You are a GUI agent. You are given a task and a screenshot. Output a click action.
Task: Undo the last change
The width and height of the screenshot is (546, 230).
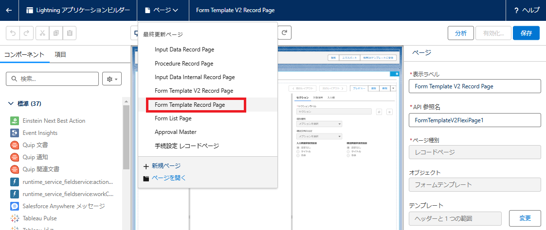point(13,33)
